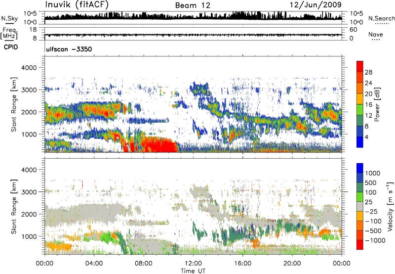Click the frequency trace strip below the noise plot
Image resolution: width=395 pixels, height=274 pixels.
click(193, 35)
